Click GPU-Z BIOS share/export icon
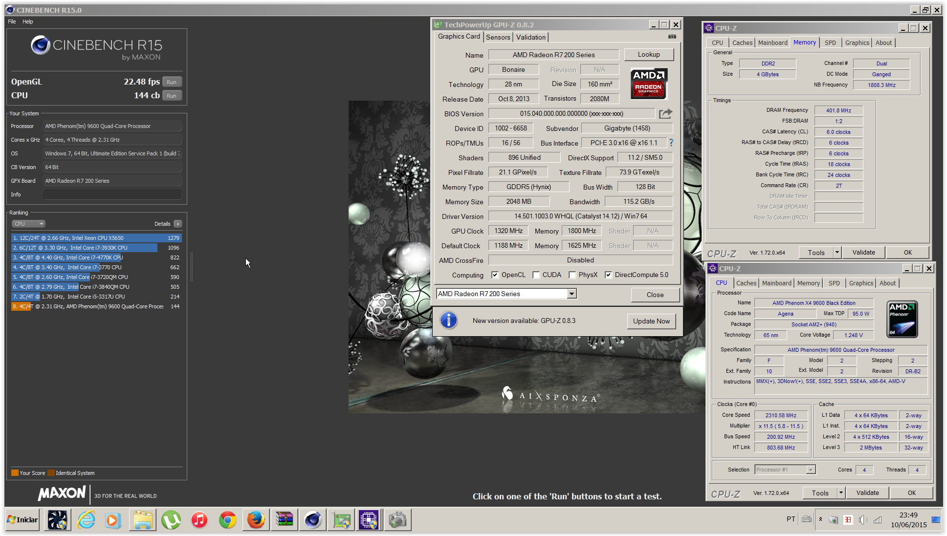The height and width of the screenshot is (536, 947). point(665,114)
